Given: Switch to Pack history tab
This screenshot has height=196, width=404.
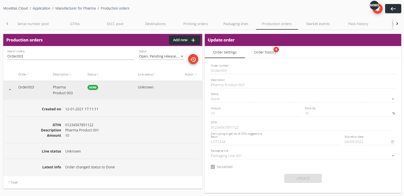Looking at the screenshot, I should point(358,24).
